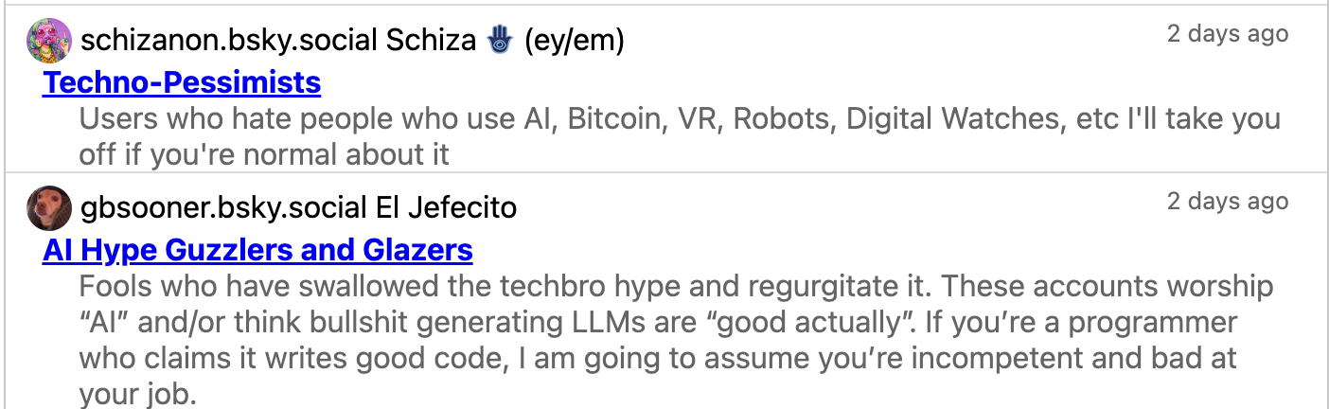1329x409 pixels.
Task: Click the text 'off if you're normal about it'
Action: tap(264, 154)
